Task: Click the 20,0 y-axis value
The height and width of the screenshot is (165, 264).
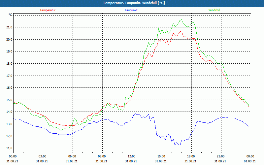Action: [10, 39]
